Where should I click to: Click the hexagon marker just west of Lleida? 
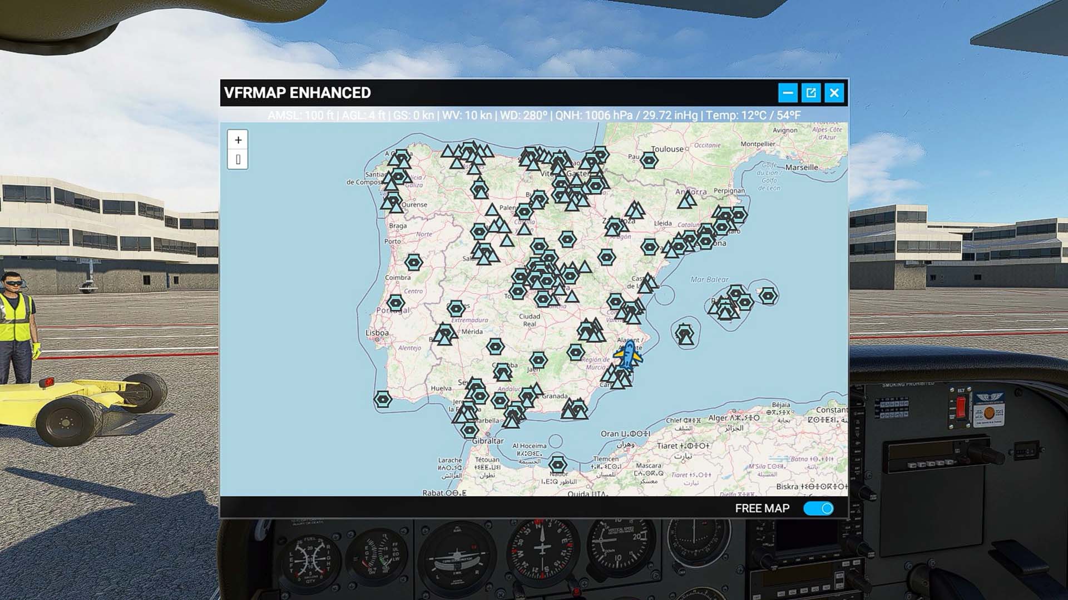(649, 246)
